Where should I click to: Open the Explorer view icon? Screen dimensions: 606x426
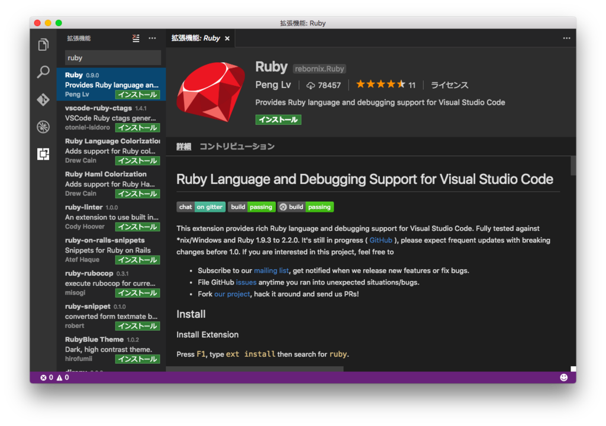(43, 44)
